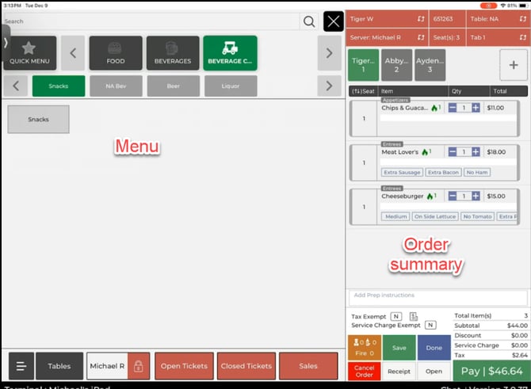Screen dimensions: 531x389
Task: Switch to the Beer subcategory tab
Action: (173, 86)
